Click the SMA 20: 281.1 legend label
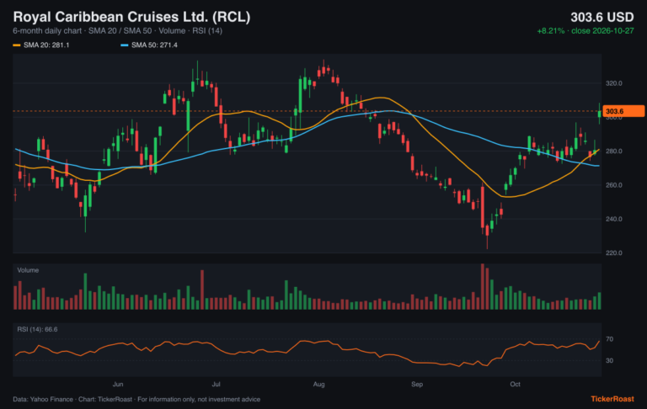 click(46, 45)
